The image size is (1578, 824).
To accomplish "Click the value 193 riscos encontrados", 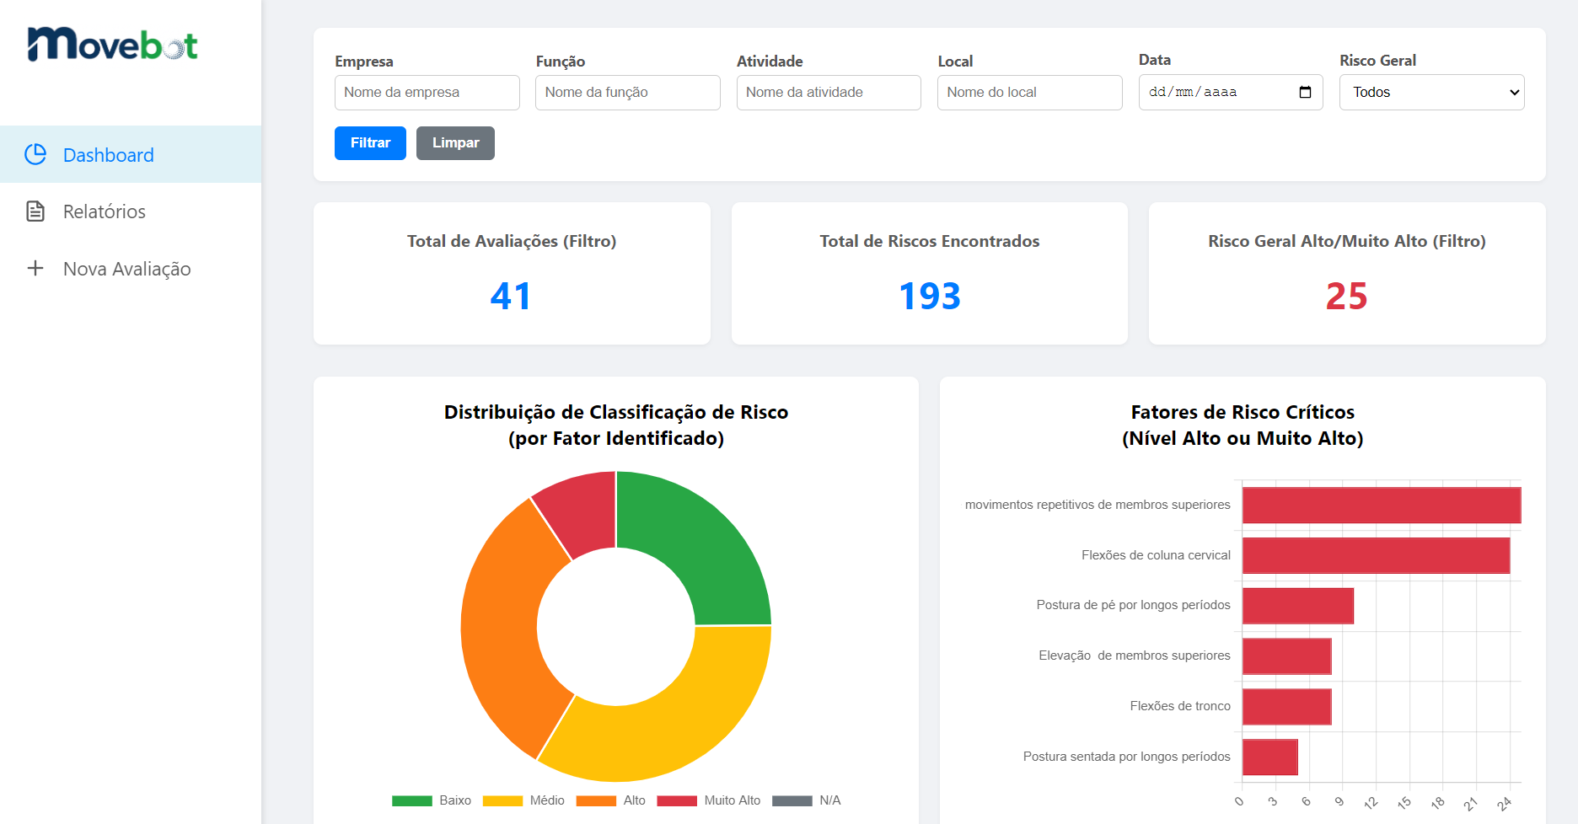I will pyautogui.click(x=930, y=297).
